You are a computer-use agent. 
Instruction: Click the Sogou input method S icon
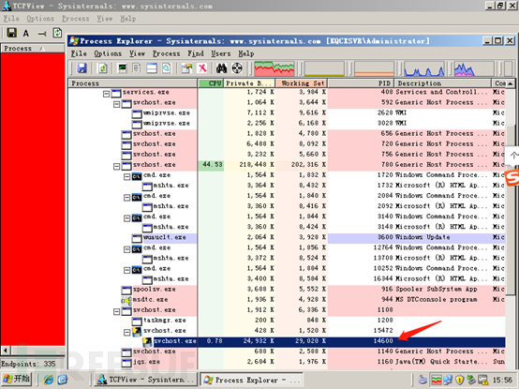click(512, 178)
